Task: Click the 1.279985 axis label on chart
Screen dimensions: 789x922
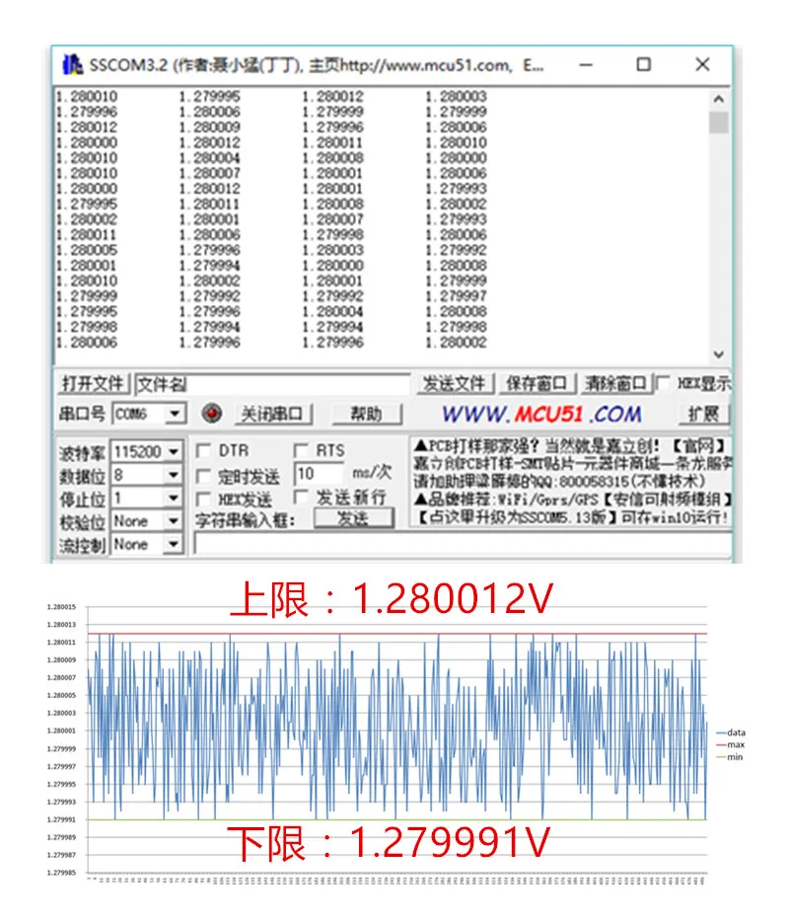Action: 62,873
